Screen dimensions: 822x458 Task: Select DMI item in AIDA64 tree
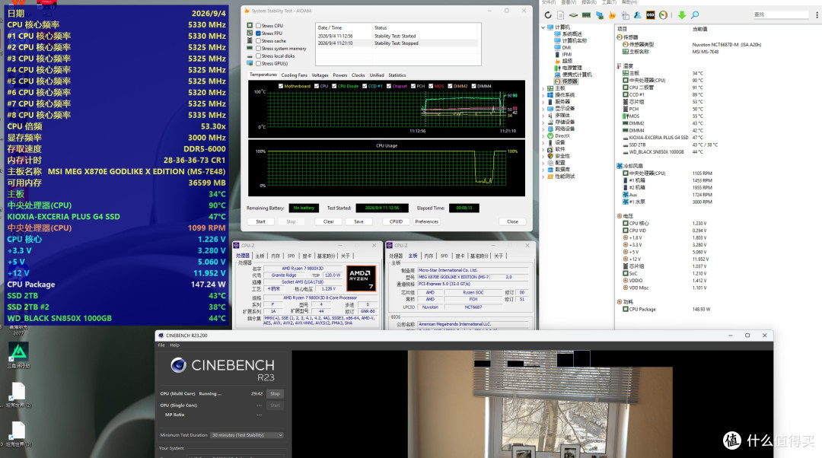(562, 47)
